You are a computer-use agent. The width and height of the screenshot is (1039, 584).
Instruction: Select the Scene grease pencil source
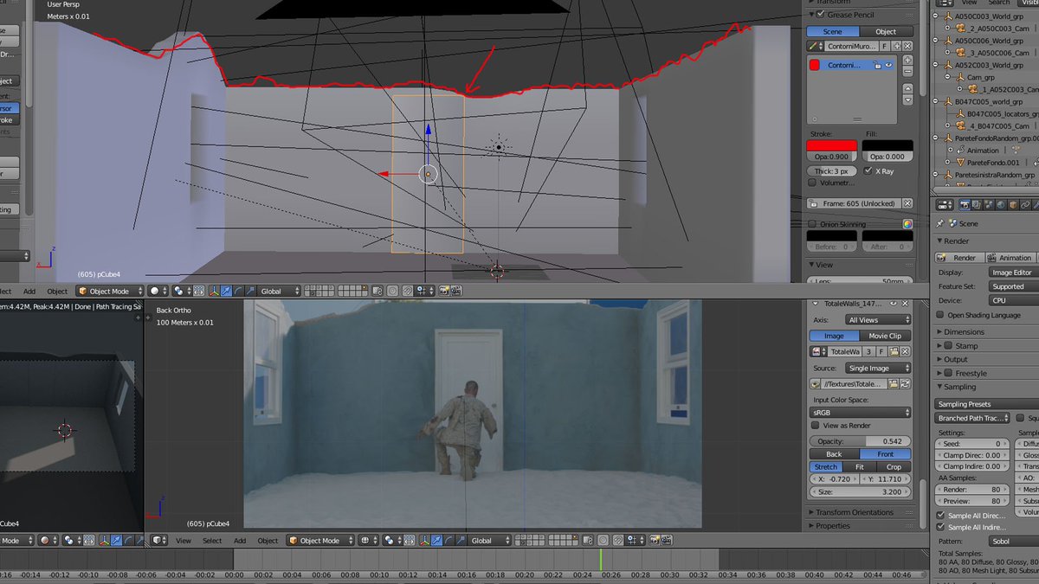tap(832, 32)
